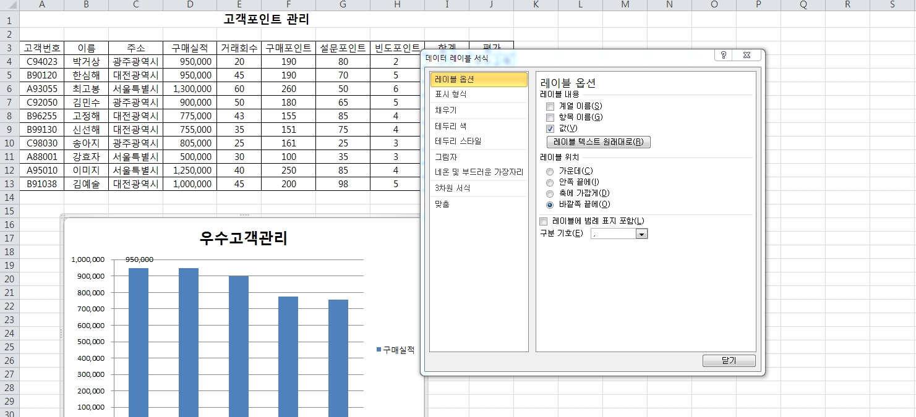The width and height of the screenshot is (916, 417).
Task: Go to 테두리 스타일 settings
Action: point(458,141)
